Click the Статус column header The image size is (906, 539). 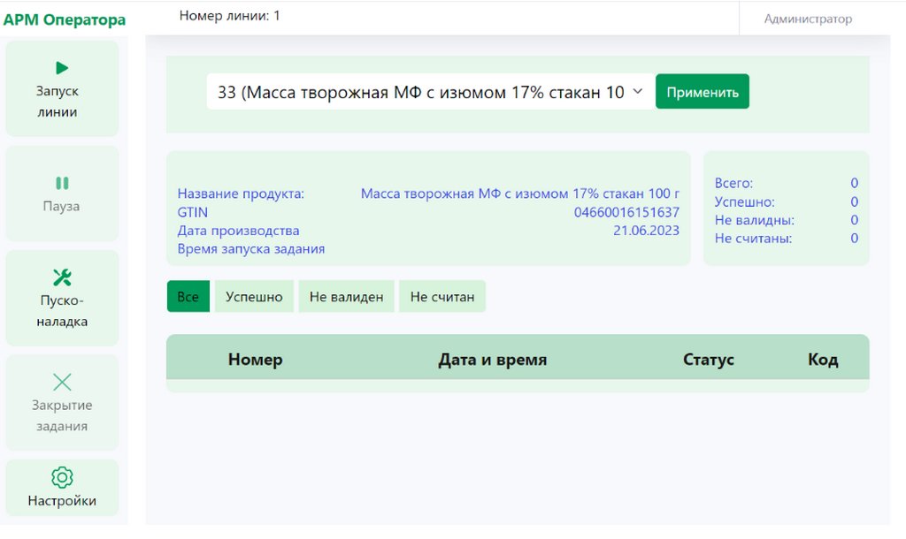coord(709,360)
